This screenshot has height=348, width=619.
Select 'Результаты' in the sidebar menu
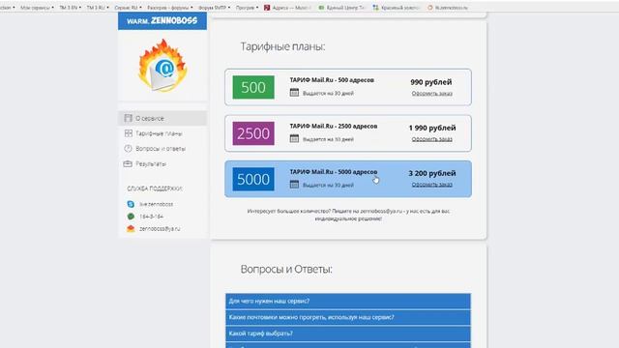(x=151, y=163)
